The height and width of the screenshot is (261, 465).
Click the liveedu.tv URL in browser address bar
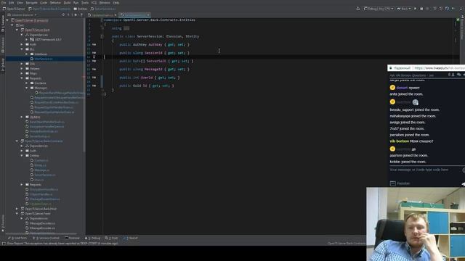tap(440, 68)
